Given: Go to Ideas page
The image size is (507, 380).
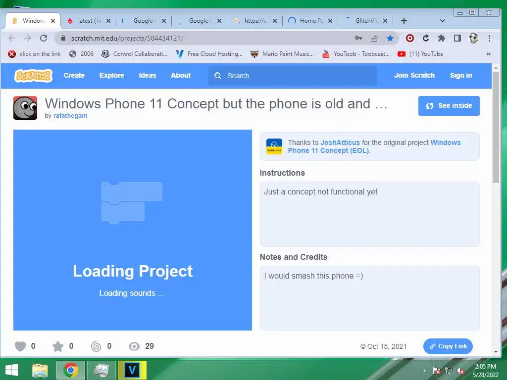Looking at the screenshot, I should (148, 75).
